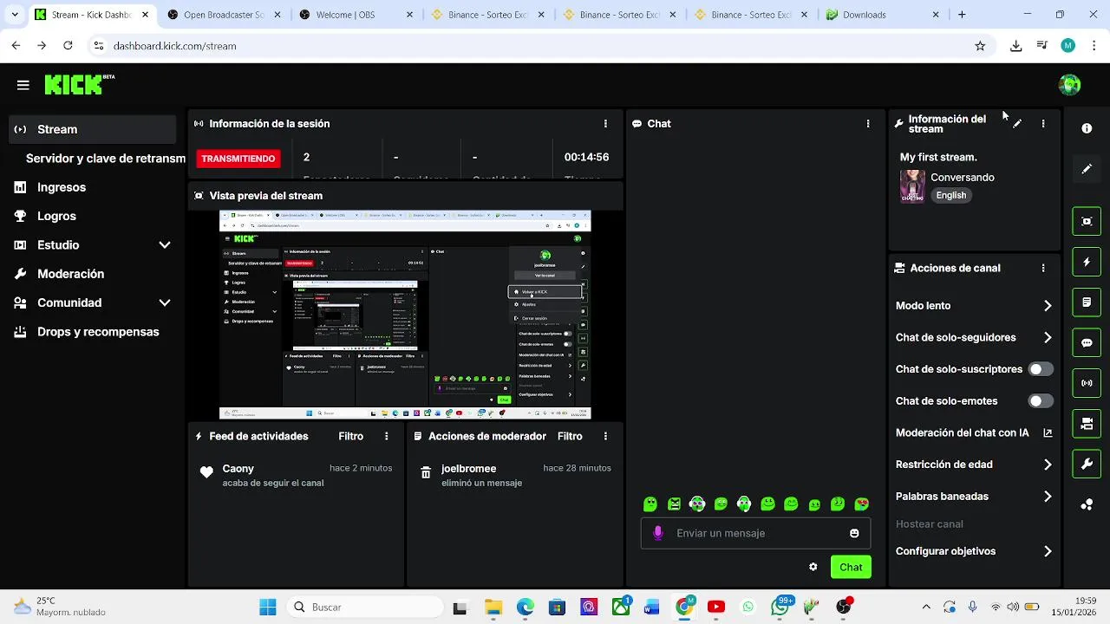Screen dimensions: 1110x624
Task: Toggle stream preview widget icon in sidebar
Action: [1087, 221]
